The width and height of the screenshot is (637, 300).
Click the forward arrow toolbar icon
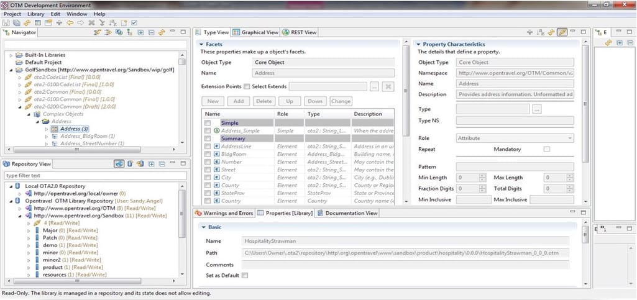point(80,23)
